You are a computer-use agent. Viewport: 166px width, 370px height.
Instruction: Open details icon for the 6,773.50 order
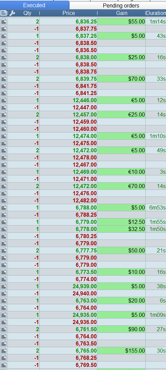(x=3, y=272)
